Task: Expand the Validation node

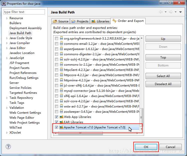Action: coord(7,108)
